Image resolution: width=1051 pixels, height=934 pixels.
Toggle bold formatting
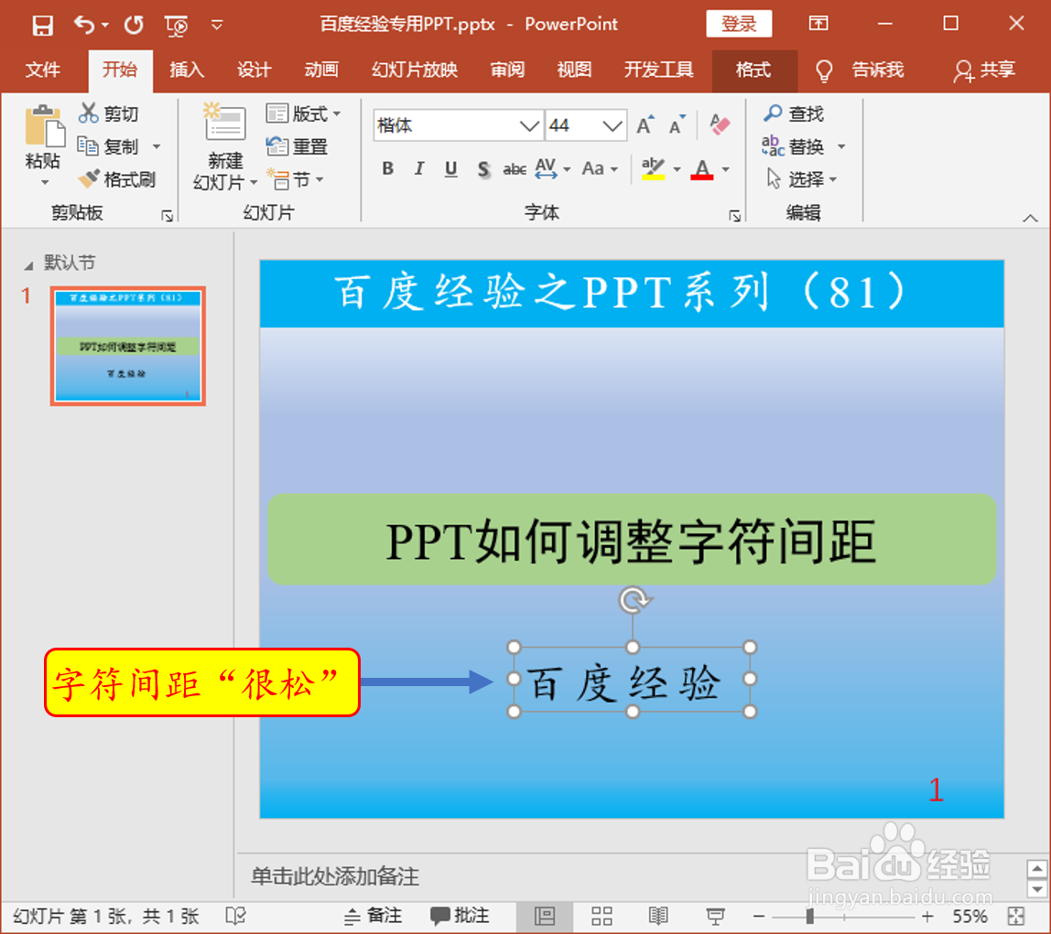(x=387, y=168)
